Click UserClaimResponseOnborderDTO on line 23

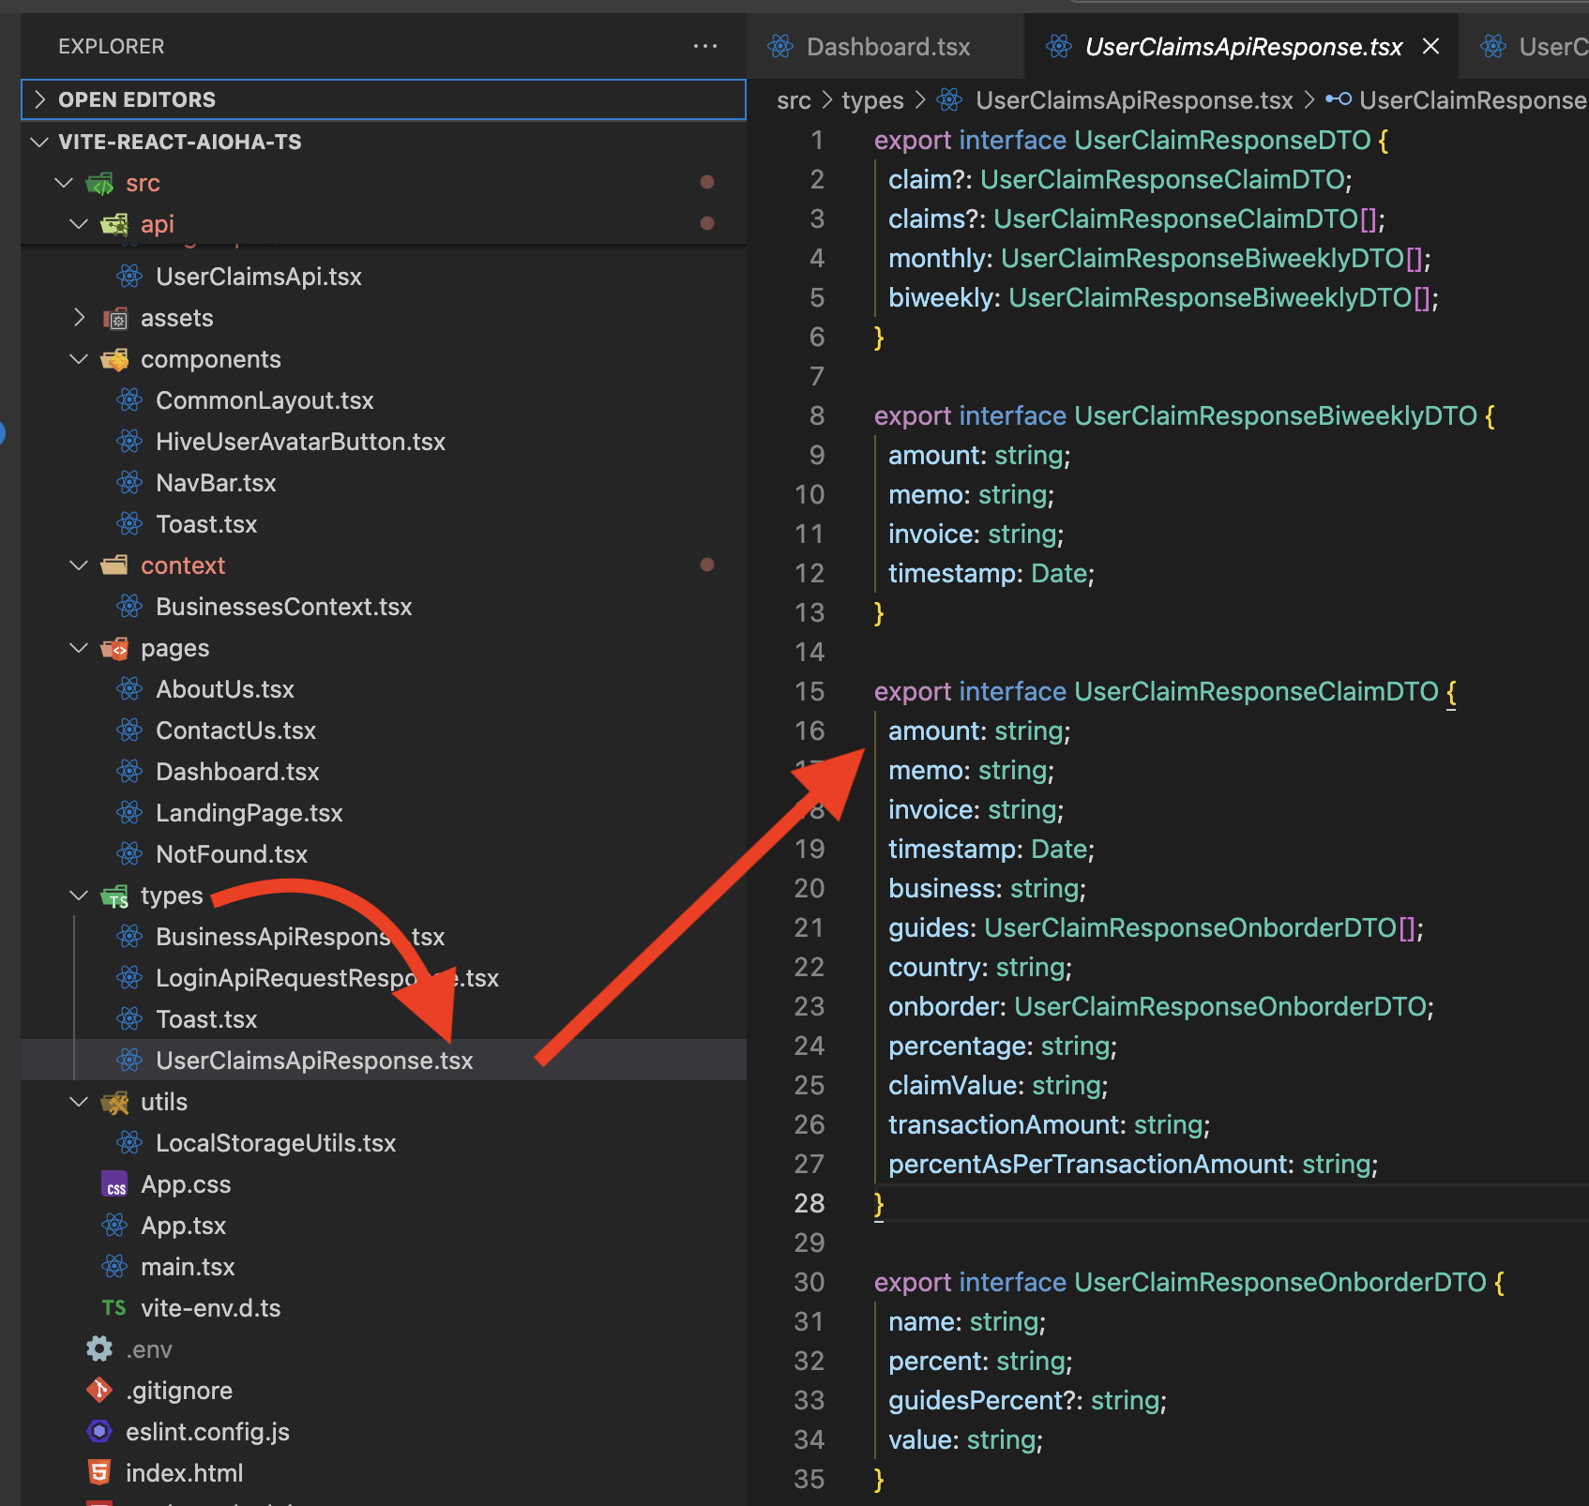pos(1220,1007)
